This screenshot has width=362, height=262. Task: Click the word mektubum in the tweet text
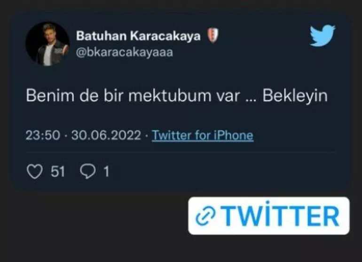pyautogui.click(x=170, y=95)
